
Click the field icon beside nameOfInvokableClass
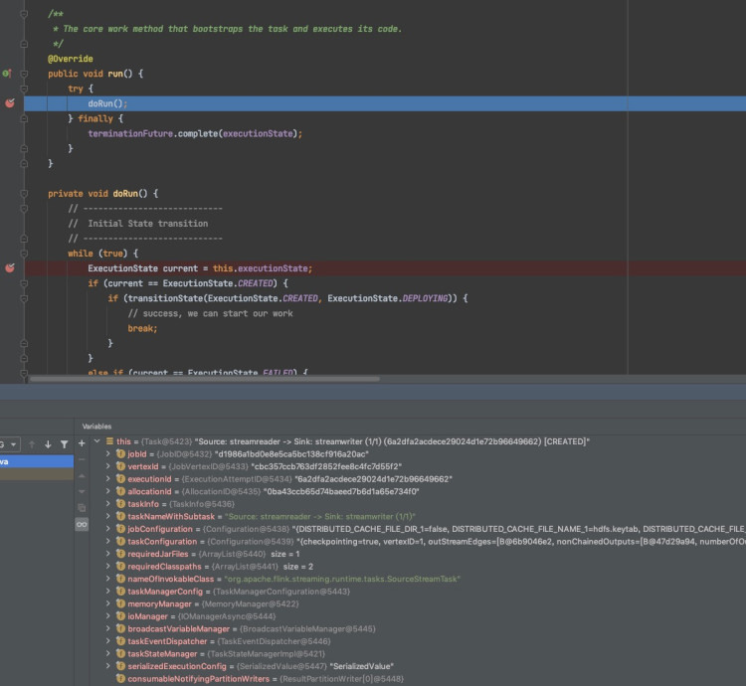pyautogui.click(x=120, y=579)
